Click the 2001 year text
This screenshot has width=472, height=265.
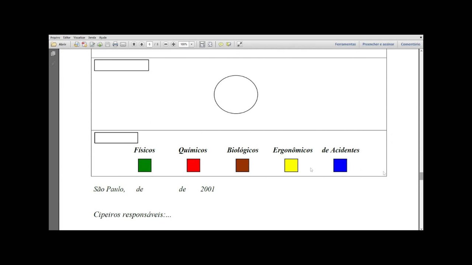208,189
